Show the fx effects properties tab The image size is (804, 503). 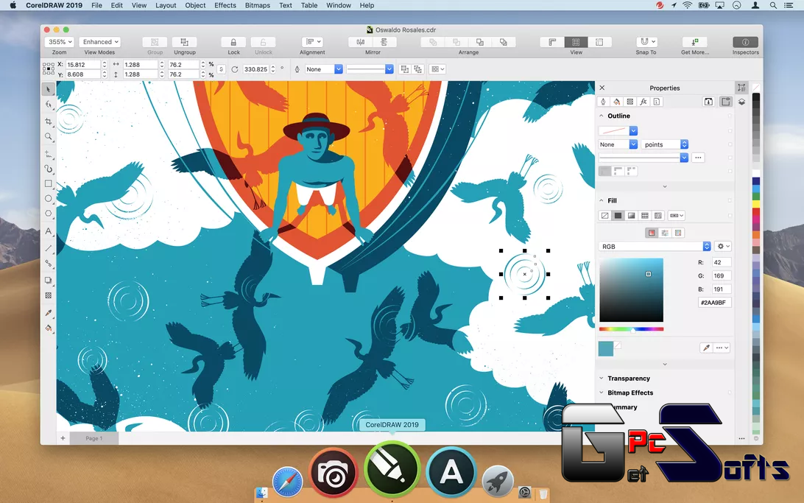coord(643,102)
